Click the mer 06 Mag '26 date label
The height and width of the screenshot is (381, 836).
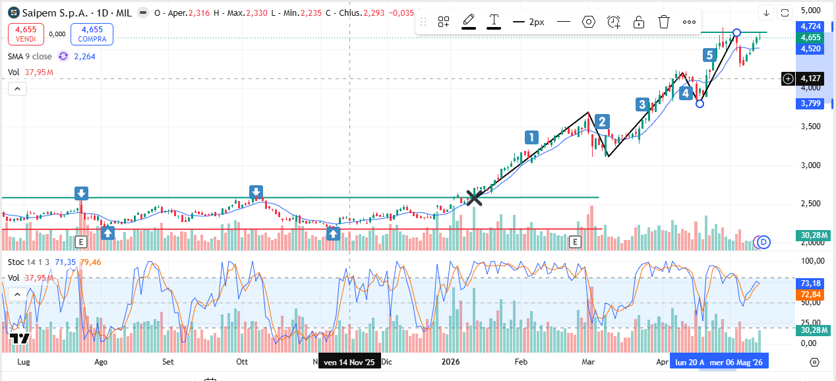(736, 362)
